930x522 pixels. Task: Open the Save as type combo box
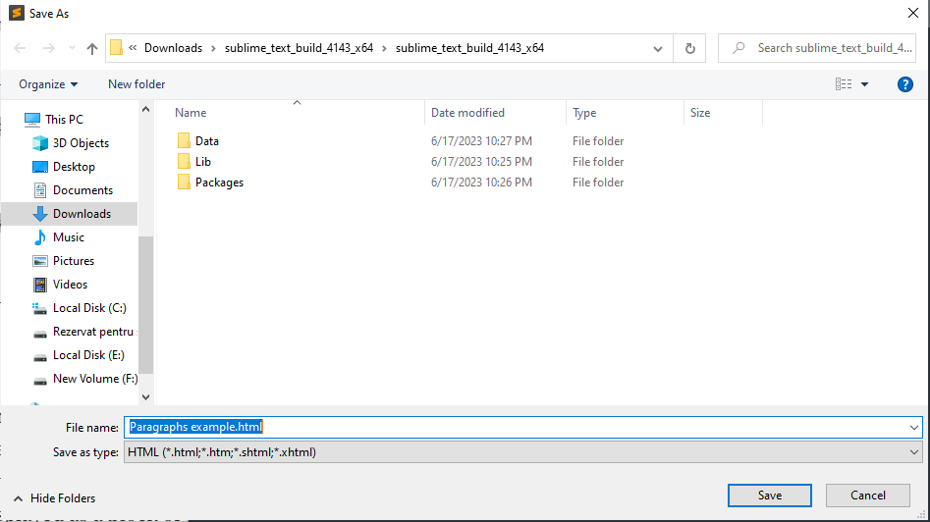point(523,452)
